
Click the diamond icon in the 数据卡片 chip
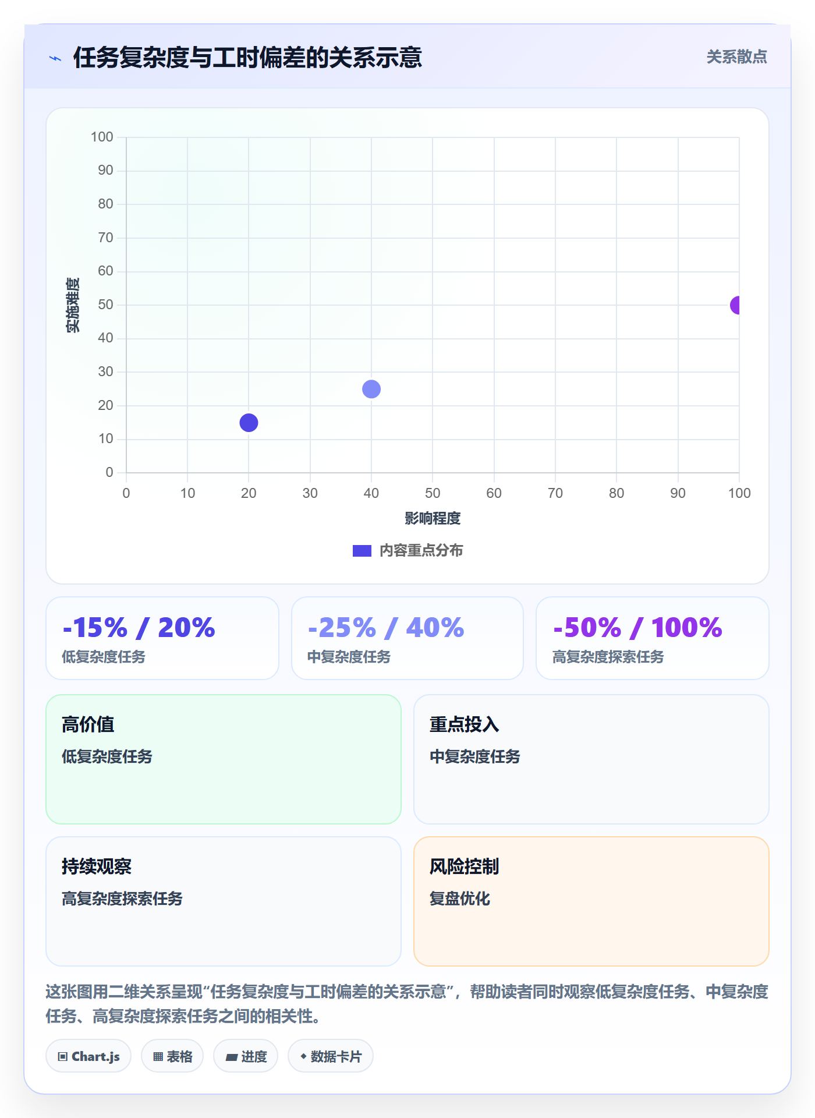[303, 1056]
